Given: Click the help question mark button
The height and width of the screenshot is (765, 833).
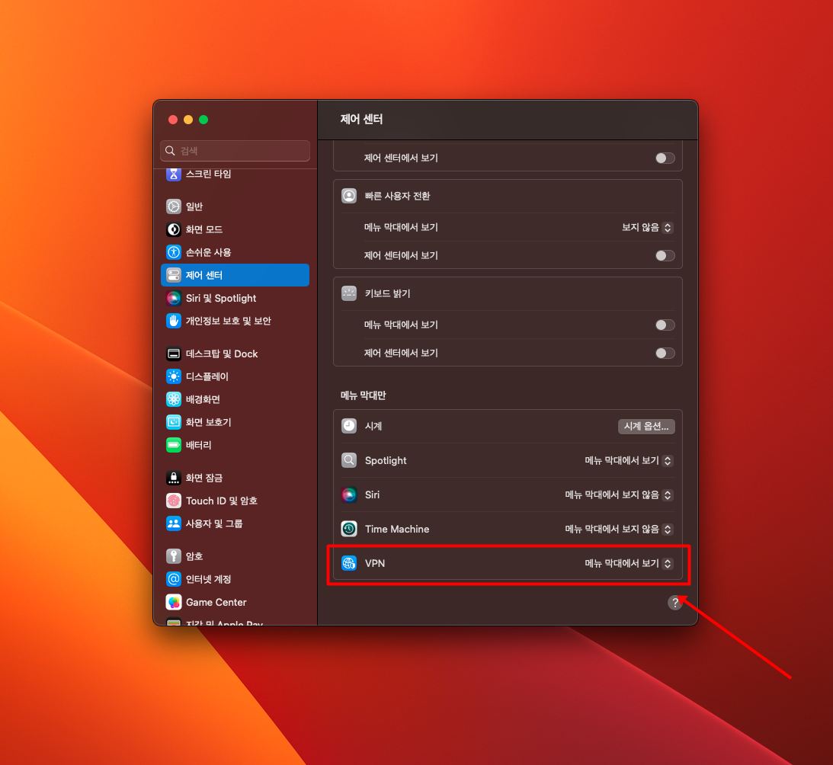Looking at the screenshot, I should (x=674, y=603).
